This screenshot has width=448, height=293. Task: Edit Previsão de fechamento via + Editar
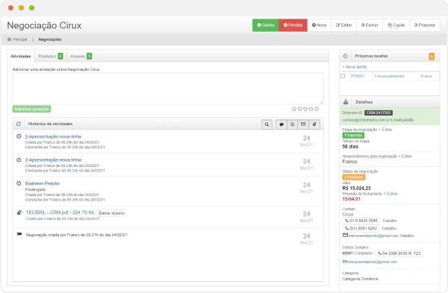click(x=391, y=194)
